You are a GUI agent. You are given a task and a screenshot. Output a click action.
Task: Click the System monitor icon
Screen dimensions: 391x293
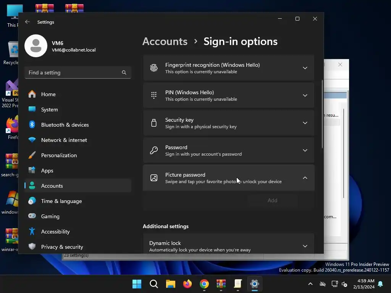coord(32,109)
